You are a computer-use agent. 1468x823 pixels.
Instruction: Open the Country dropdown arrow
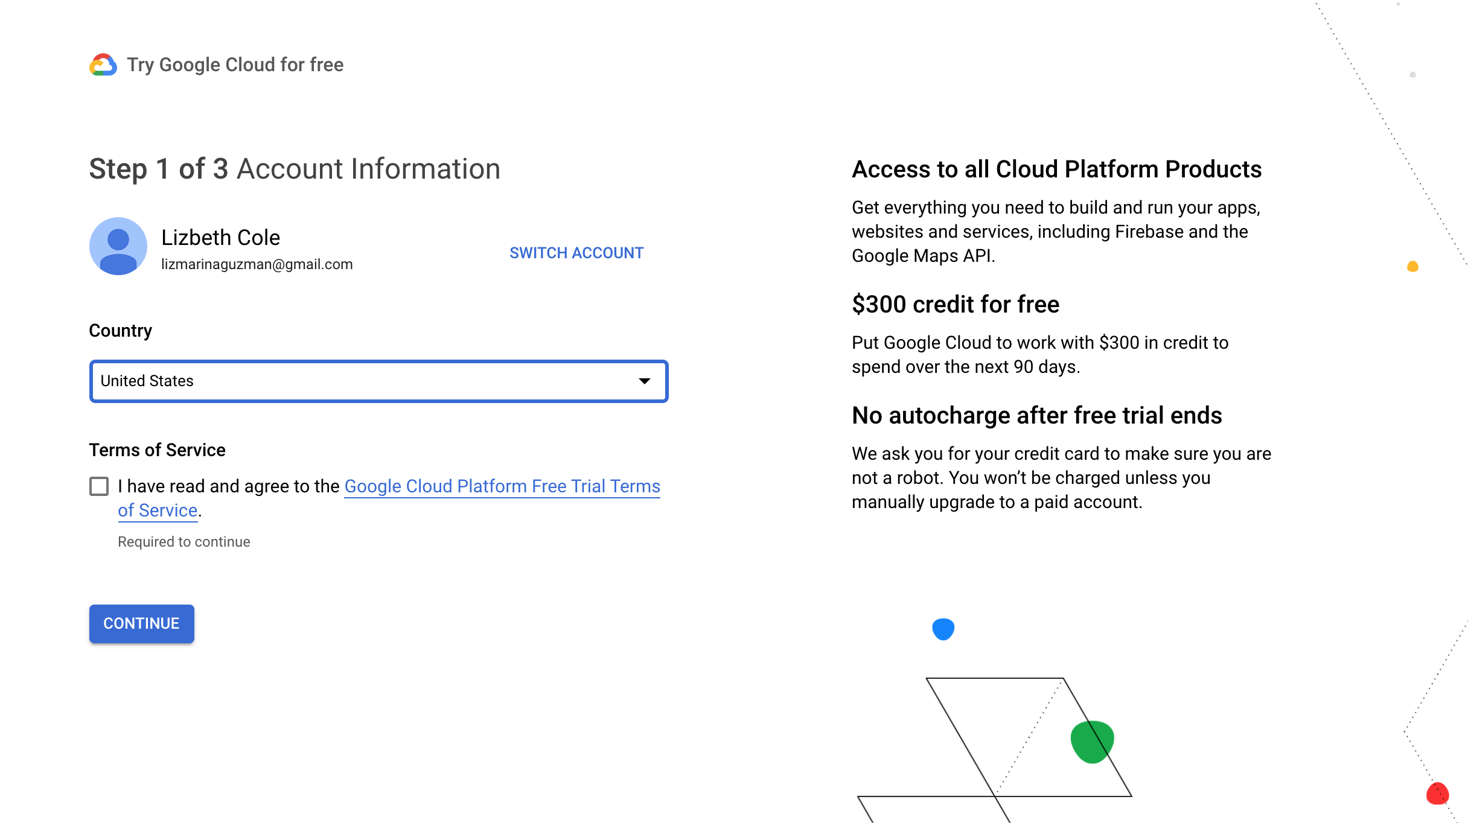point(644,381)
